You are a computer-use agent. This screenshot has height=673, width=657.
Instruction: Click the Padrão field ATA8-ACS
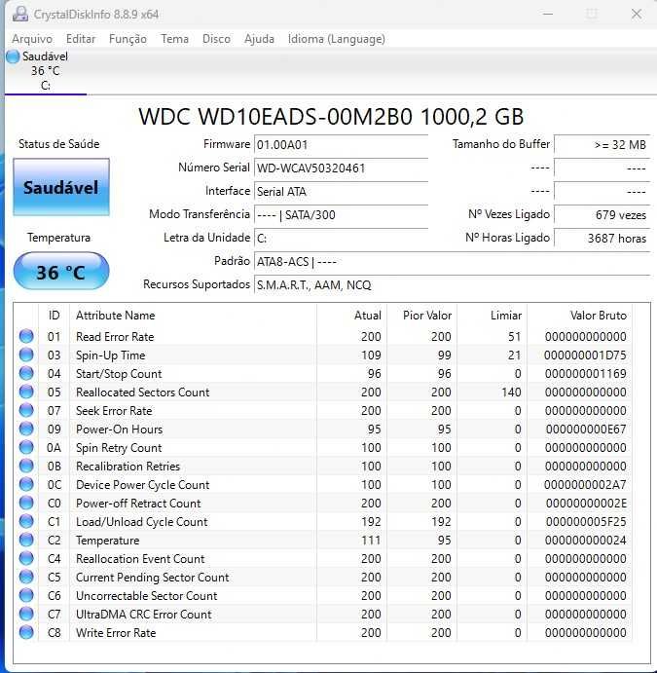coord(452,261)
